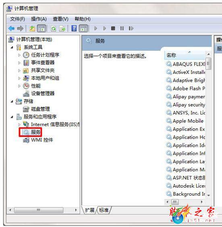
Task: Open the 文件(F) menu
Action: (17, 19)
